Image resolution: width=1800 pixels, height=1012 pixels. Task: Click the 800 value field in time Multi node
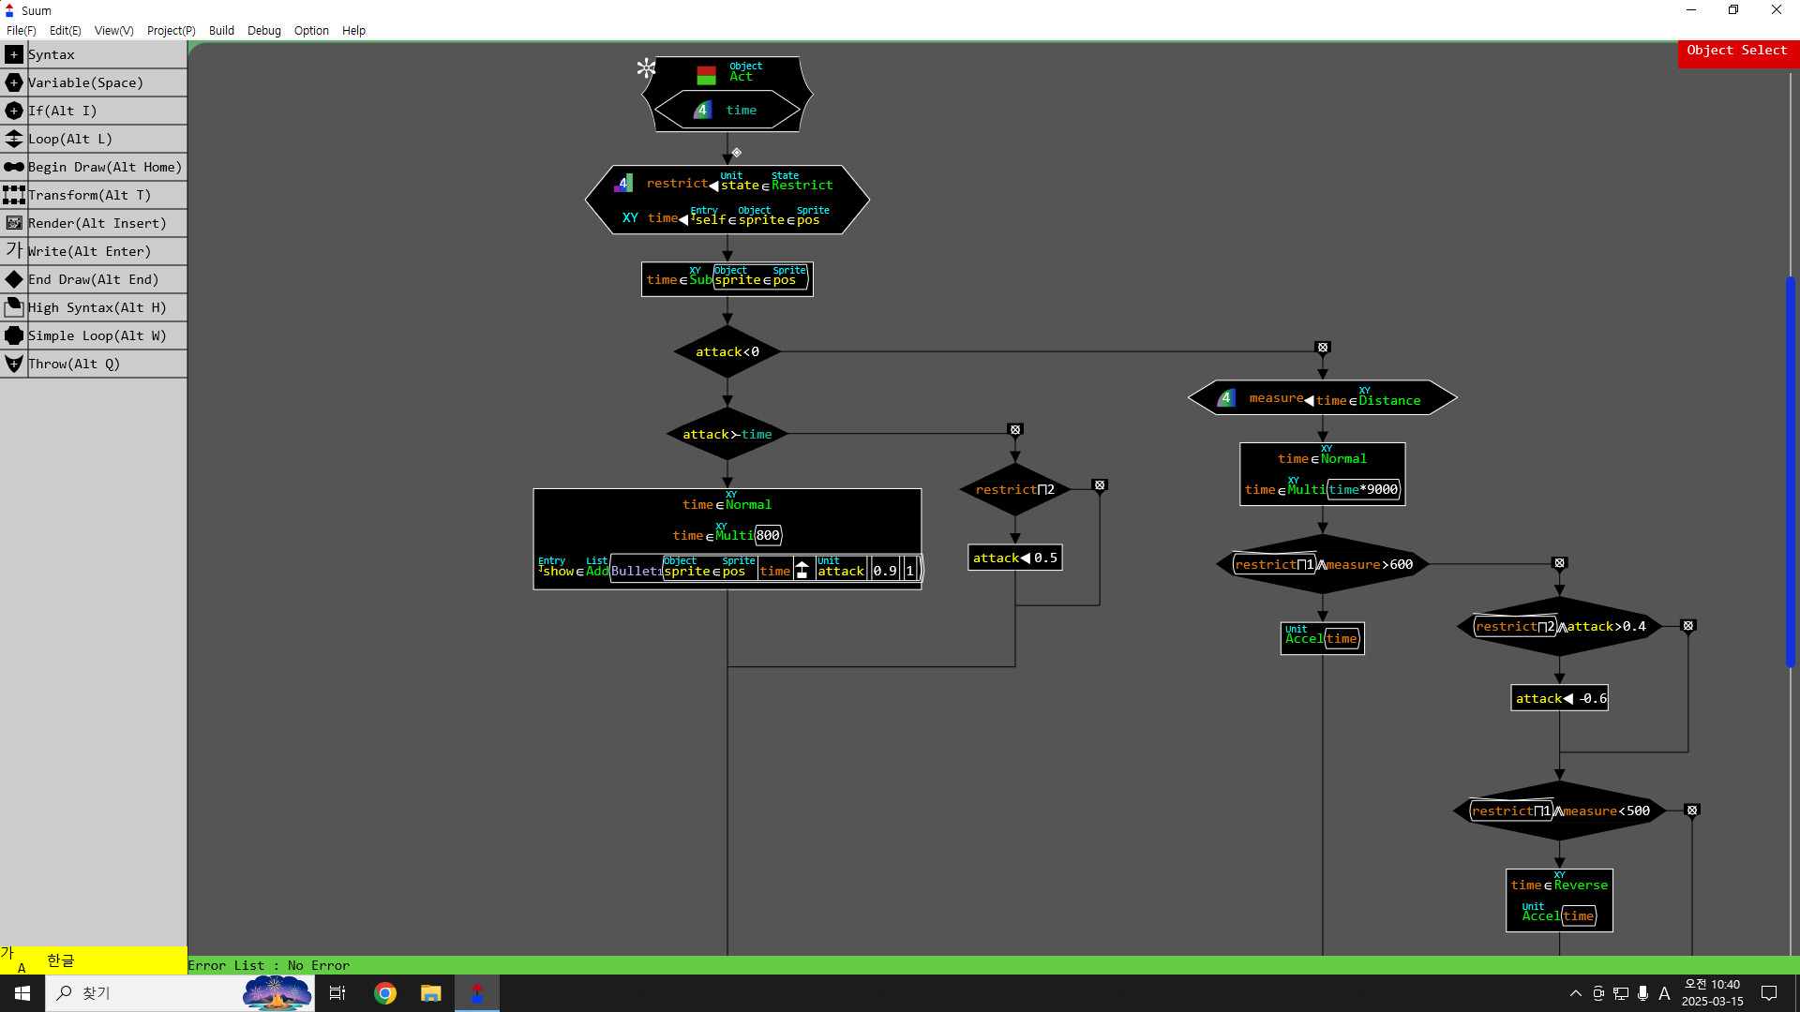pos(768,535)
